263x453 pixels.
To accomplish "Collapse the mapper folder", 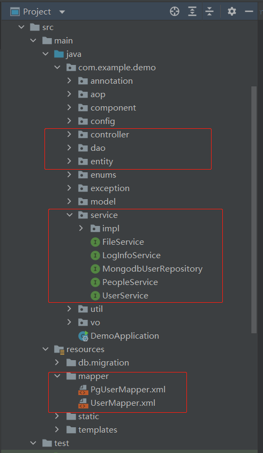I will click(57, 376).
